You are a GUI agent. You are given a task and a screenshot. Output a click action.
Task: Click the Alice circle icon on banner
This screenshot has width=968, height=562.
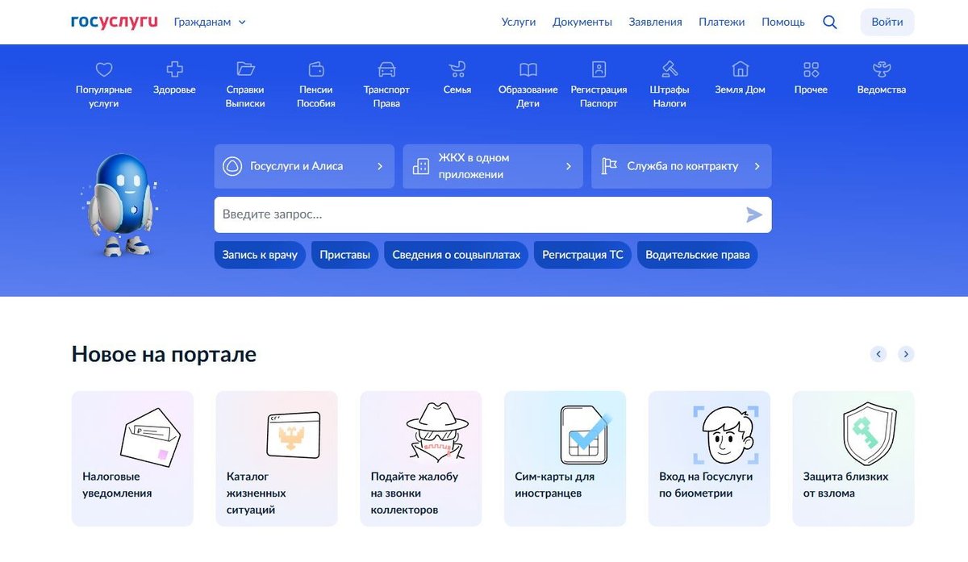point(232,166)
